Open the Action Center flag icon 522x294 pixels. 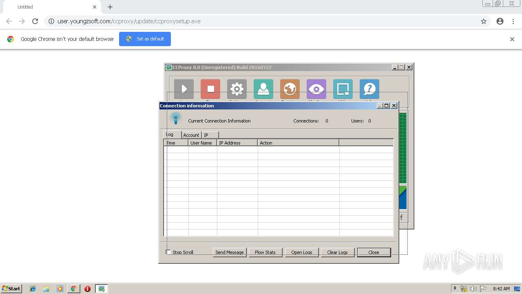tap(483, 289)
